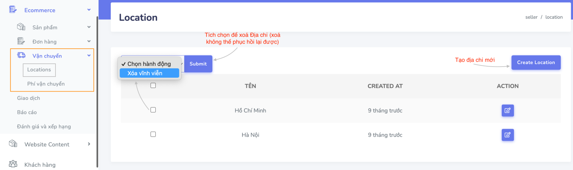Click the Sản phẩm box icon
Screen dimensions: 573x170
(21, 27)
